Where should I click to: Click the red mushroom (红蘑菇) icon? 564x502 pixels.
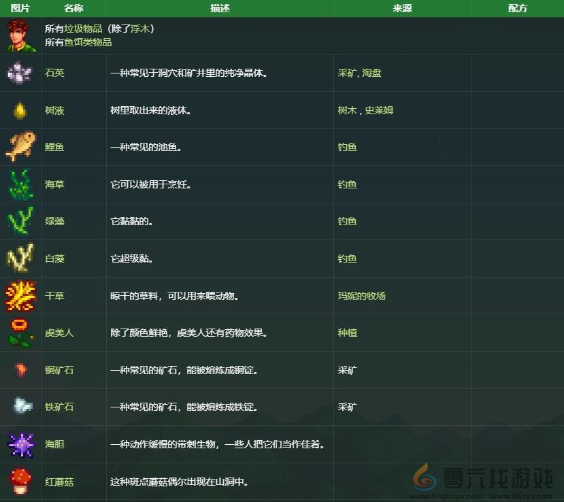click(20, 482)
